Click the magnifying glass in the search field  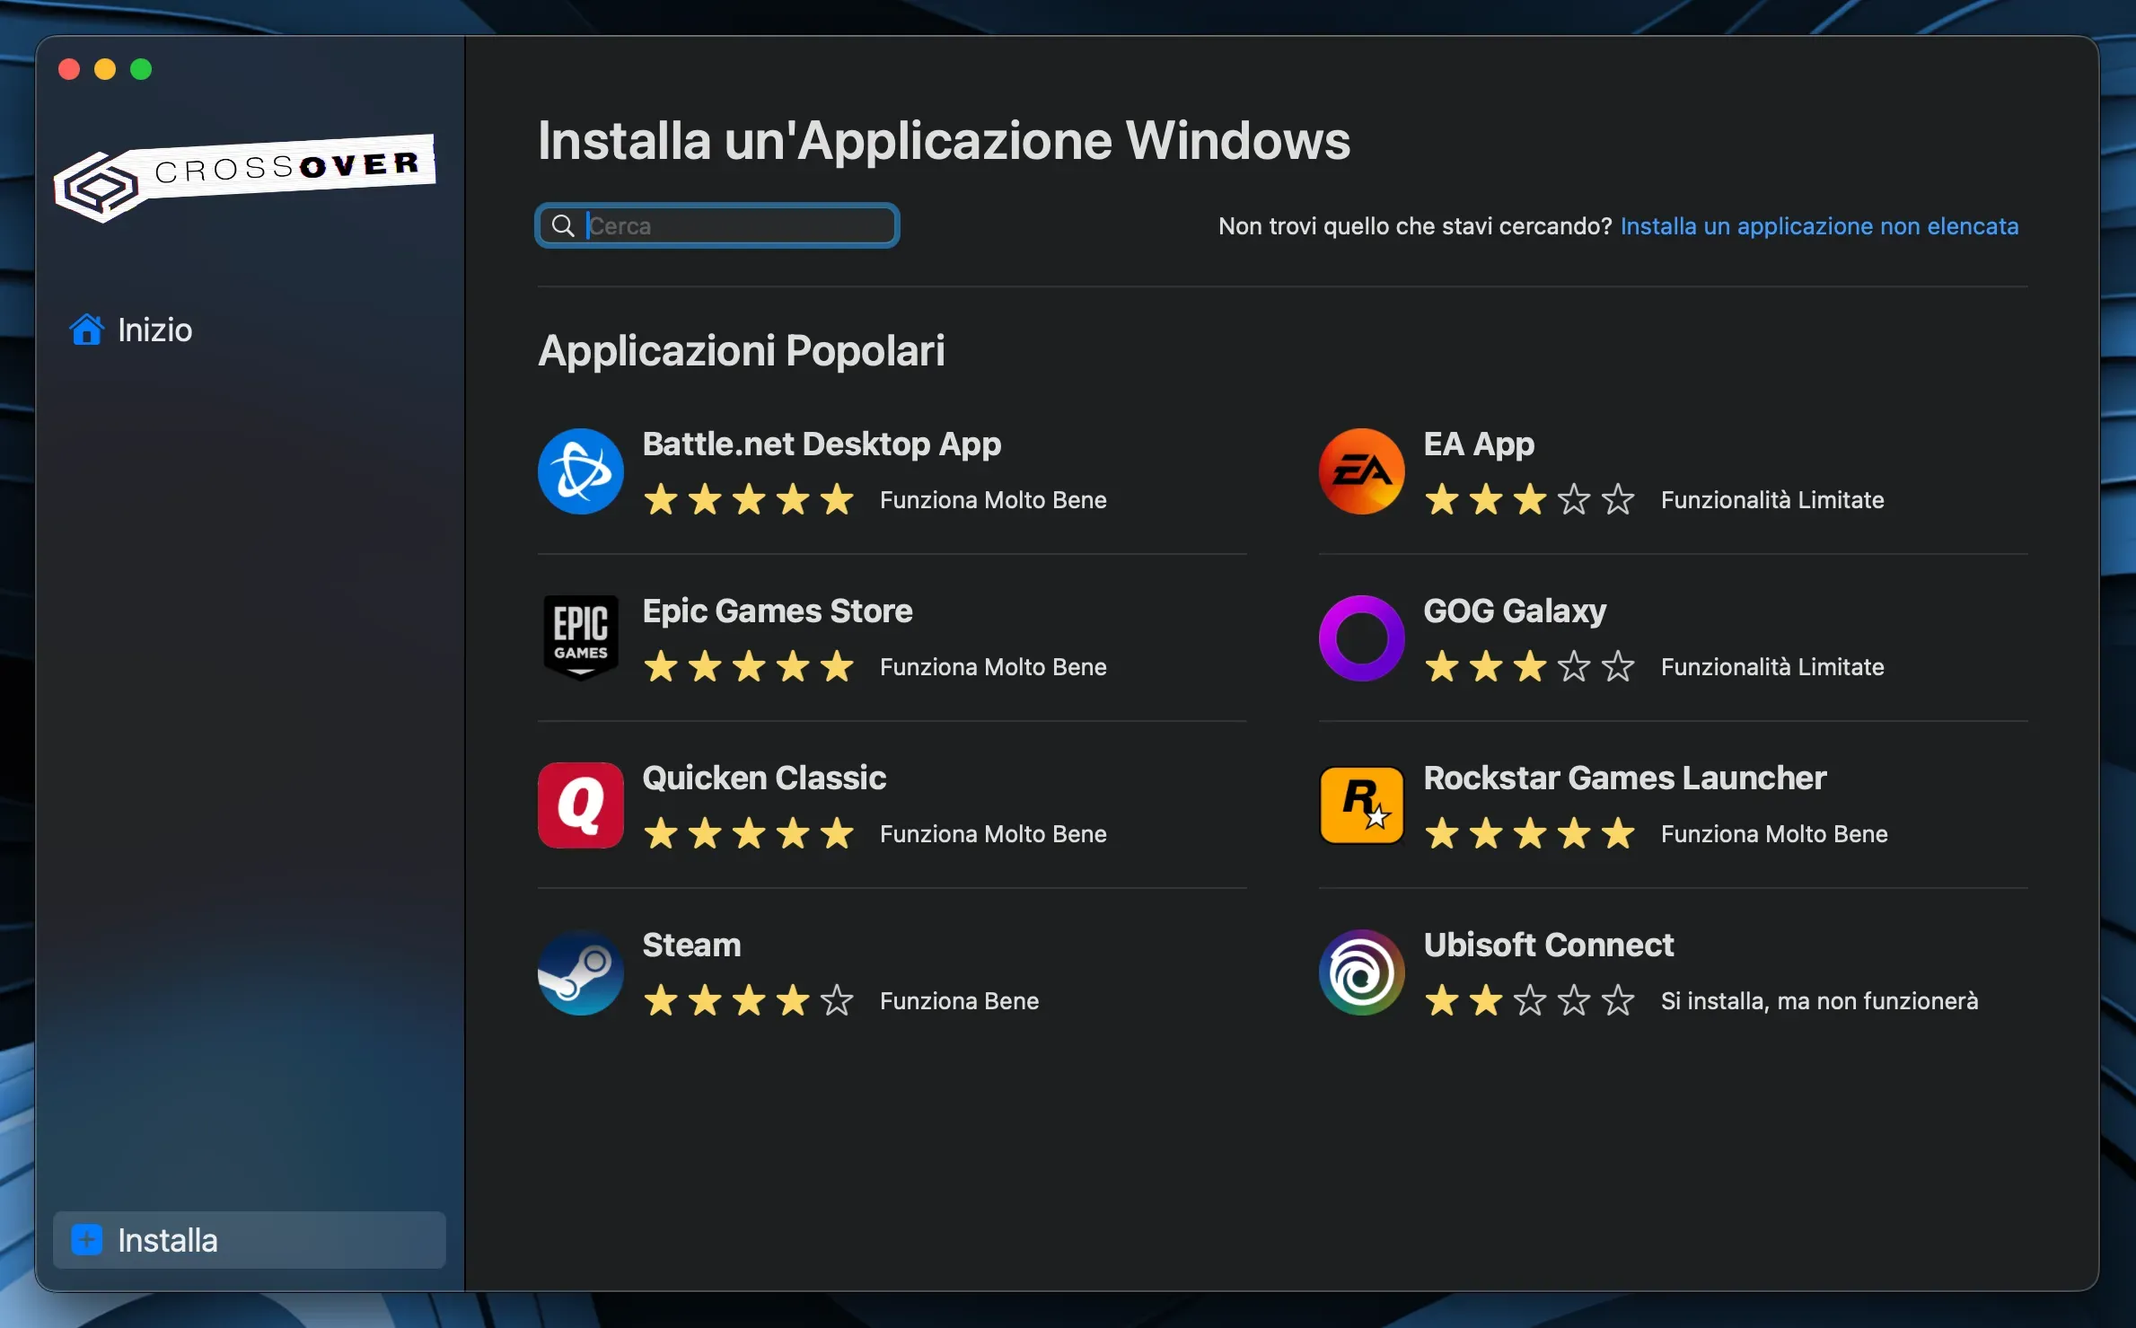click(x=563, y=225)
